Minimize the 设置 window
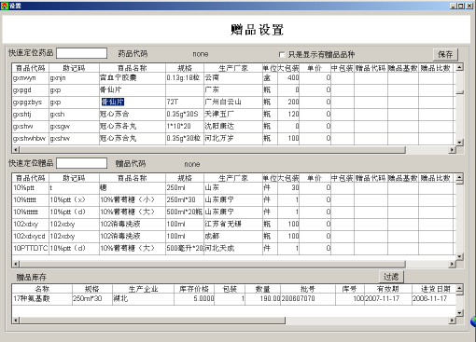 point(454,6)
